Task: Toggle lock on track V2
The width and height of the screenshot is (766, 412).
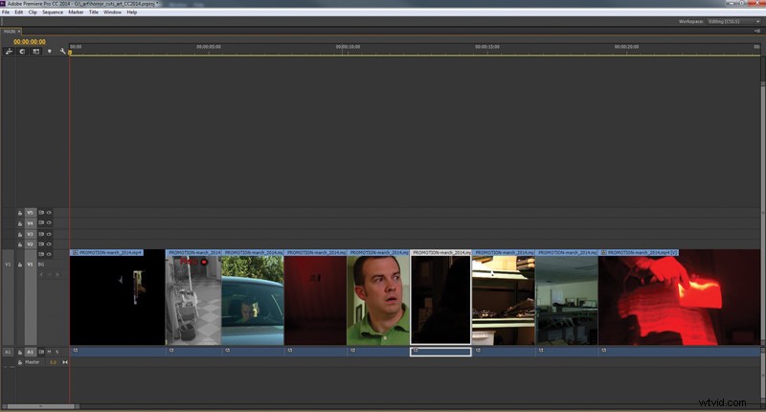Action: point(20,244)
